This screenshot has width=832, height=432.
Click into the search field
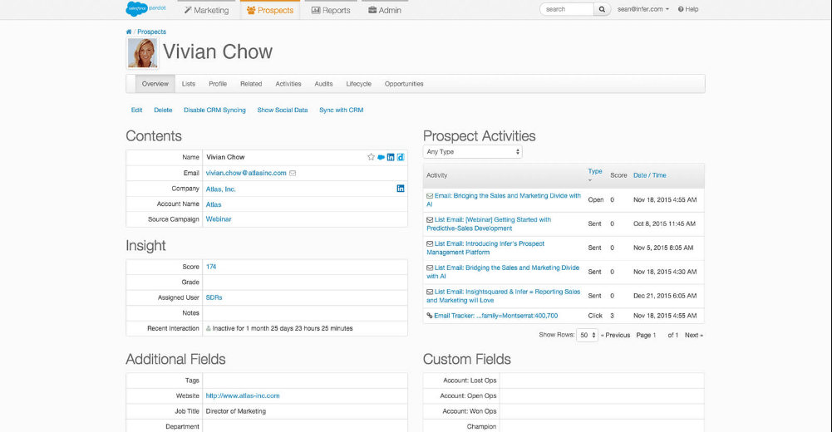[x=567, y=9]
